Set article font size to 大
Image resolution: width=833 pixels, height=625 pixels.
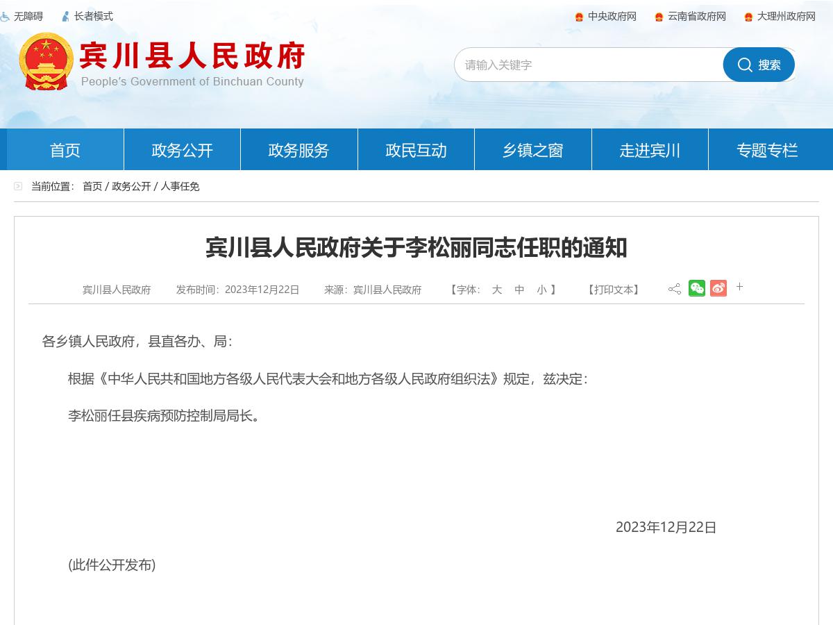[x=496, y=290]
